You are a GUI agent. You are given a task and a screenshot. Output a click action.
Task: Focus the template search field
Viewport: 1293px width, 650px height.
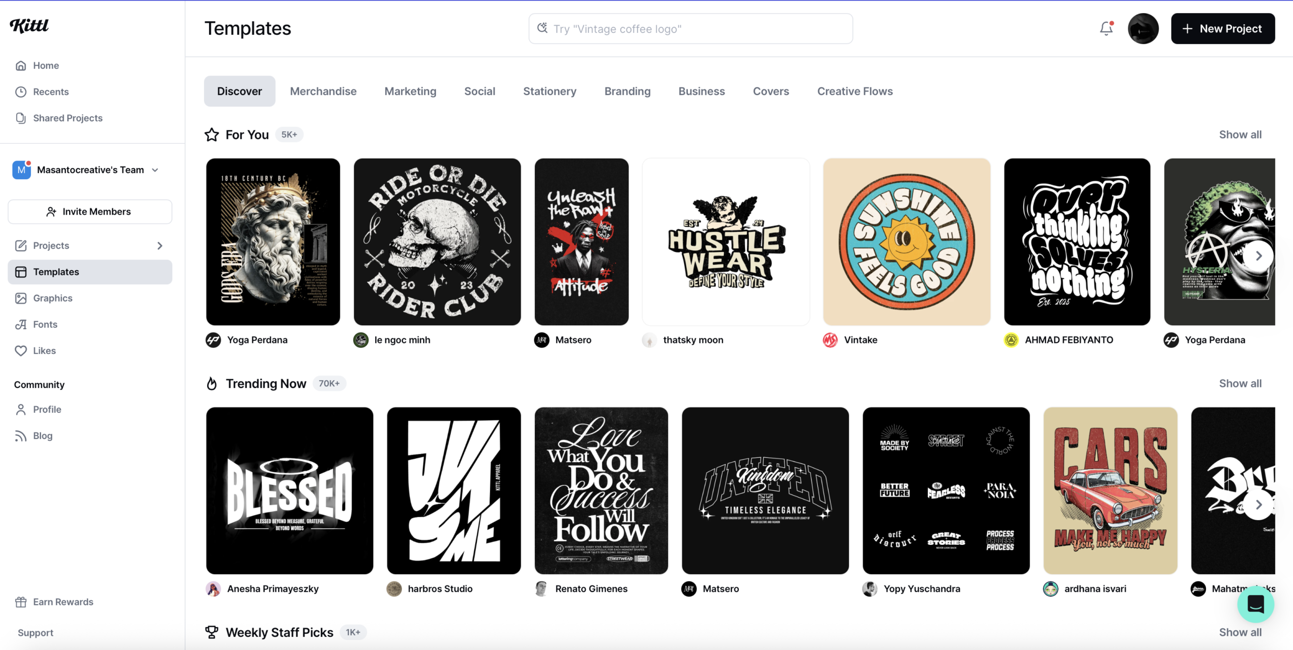(690, 29)
